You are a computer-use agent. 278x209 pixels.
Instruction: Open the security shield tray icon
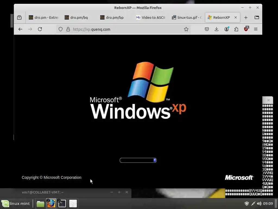(x=247, y=204)
